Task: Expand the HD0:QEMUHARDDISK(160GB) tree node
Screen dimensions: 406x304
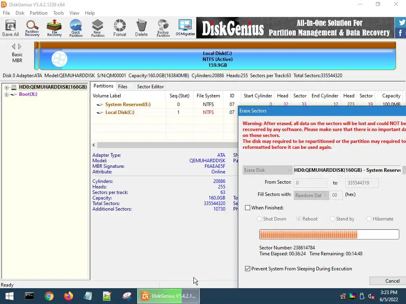Action: (x=6, y=87)
